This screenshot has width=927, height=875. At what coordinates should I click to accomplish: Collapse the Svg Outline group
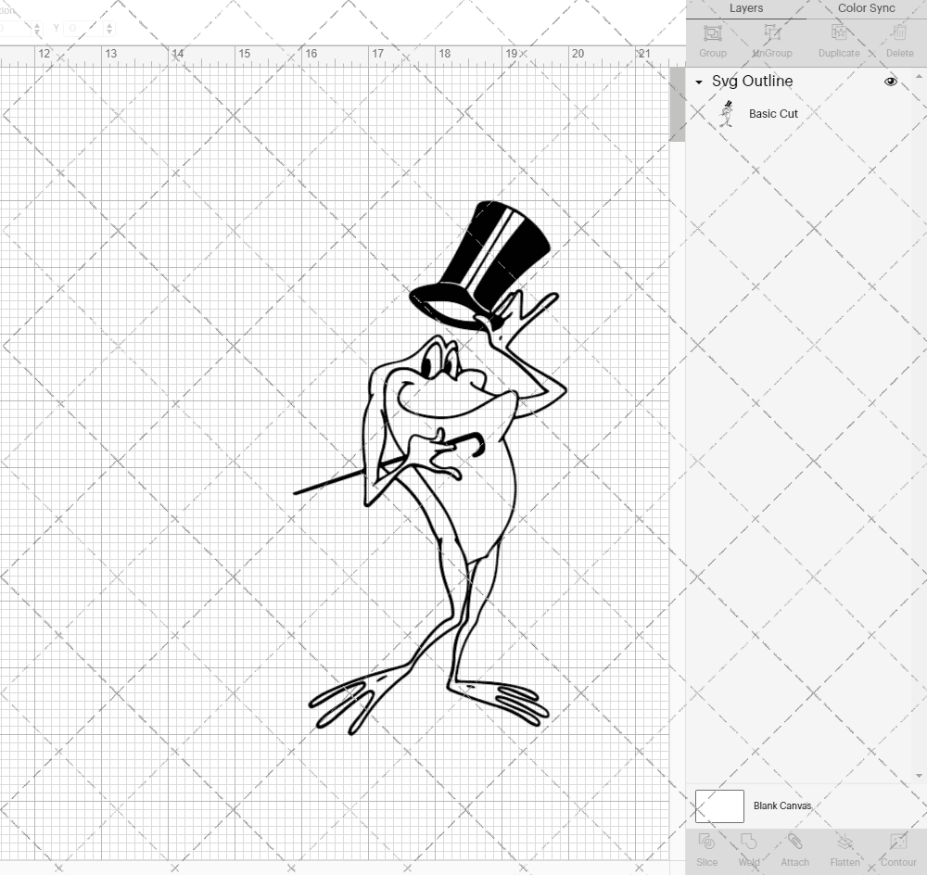click(699, 82)
